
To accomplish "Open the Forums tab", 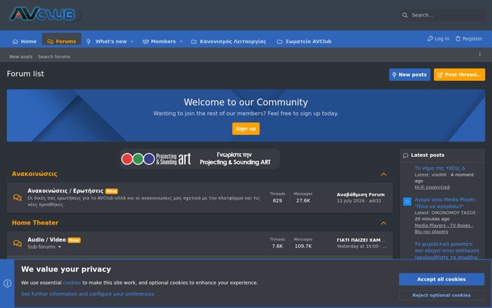I will (61, 41).
